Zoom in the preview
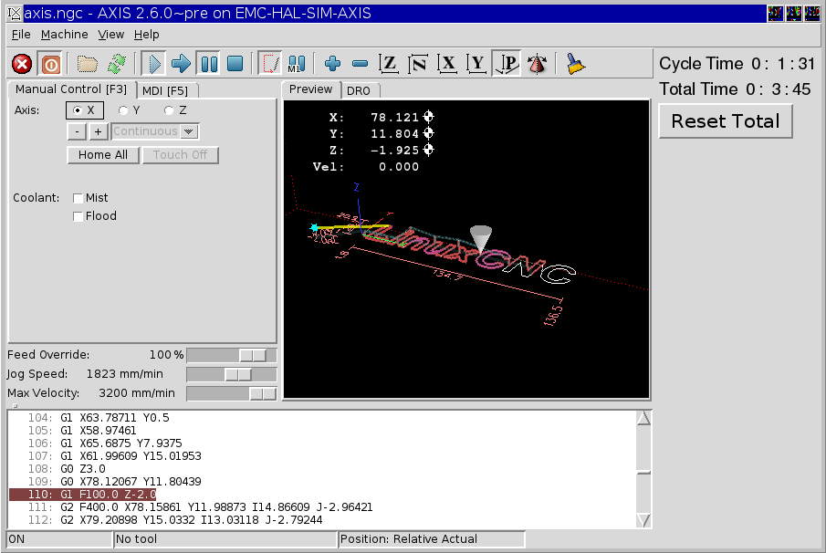This screenshot has height=553, width=826. (x=332, y=64)
